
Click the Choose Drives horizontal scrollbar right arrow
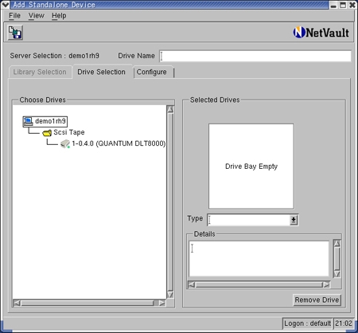[x=161, y=303]
